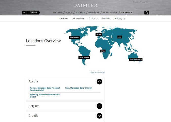Click the Daimler logo
Viewport: 171px width, 122px height.
pos(85,6)
